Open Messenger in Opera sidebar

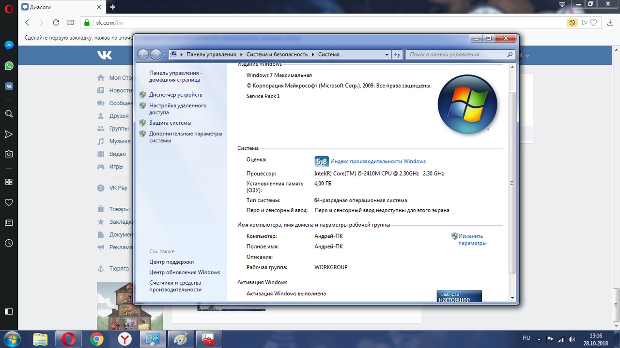9,45
